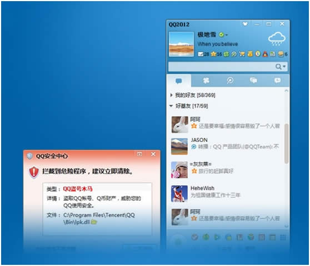Click JASON's status starting with 转播：QQ 产品团队
This screenshot has height=266, width=310.
click(x=238, y=146)
